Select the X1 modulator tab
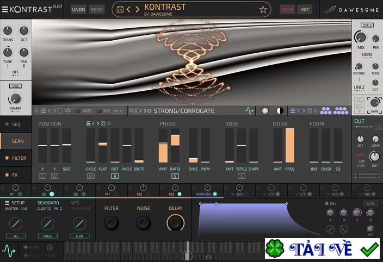383x262 pixels. [16, 191]
